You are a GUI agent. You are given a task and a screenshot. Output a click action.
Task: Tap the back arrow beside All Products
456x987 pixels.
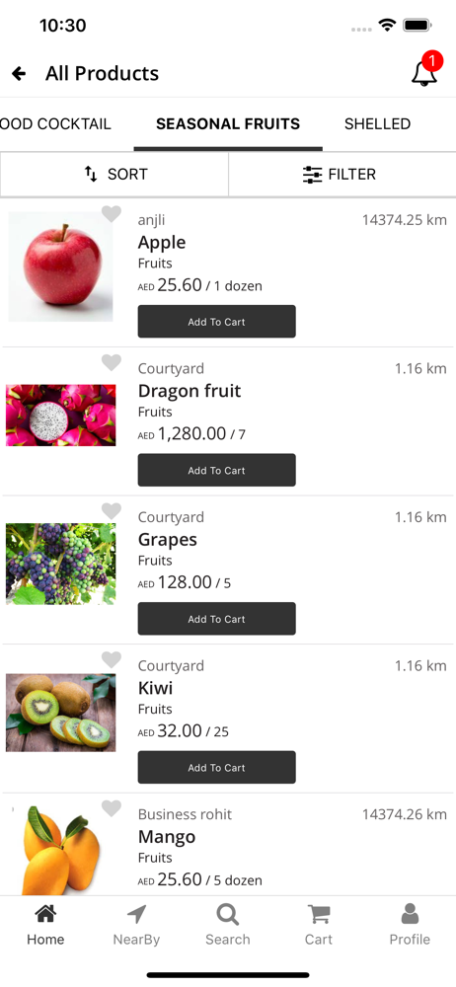[19, 74]
